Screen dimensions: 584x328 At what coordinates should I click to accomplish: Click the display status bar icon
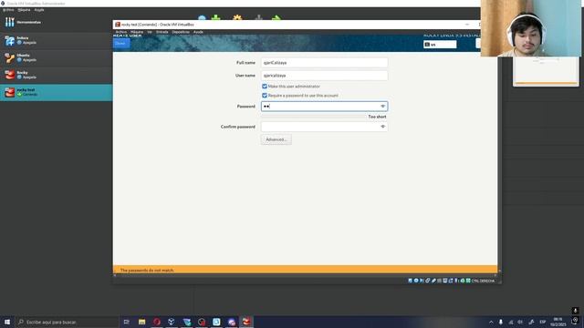pos(444,281)
